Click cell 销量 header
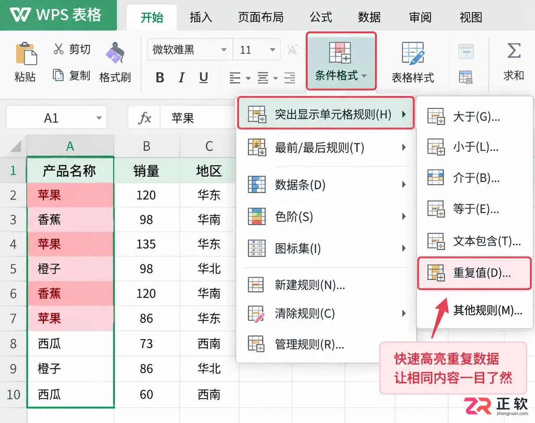 pos(146,170)
